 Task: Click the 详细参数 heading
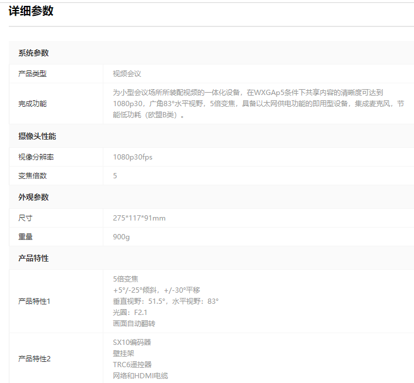click(x=31, y=11)
